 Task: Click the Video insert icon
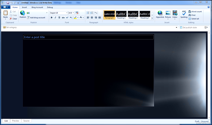[x=175, y=13]
